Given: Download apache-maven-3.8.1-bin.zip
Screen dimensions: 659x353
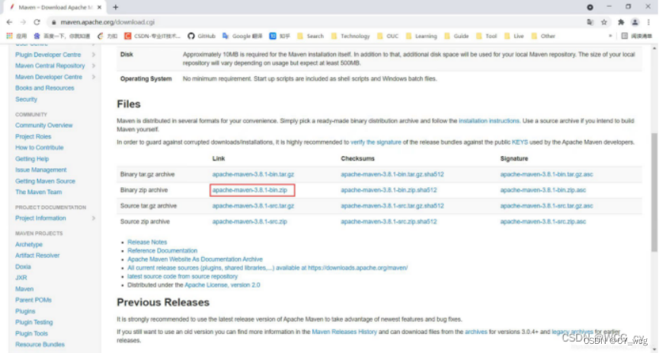Looking at the screenshot, I should point(250,190).
